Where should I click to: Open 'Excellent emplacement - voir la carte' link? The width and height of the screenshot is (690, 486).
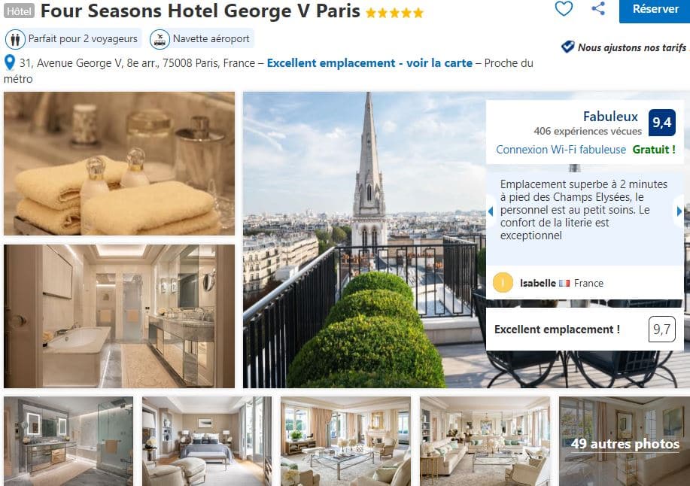[x=369, y=63]
